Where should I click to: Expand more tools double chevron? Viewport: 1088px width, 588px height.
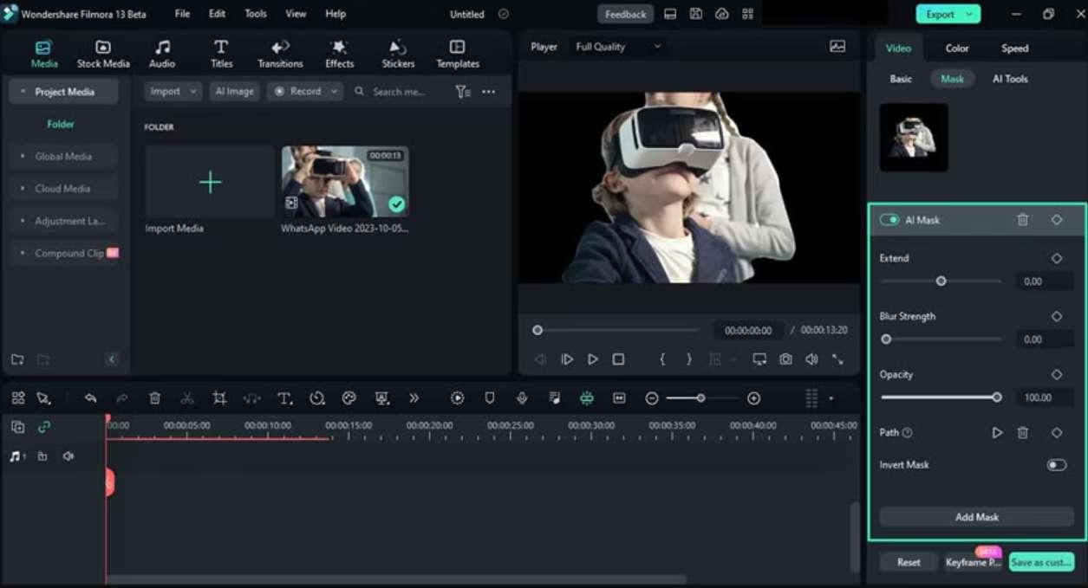pyautogui.click(x=414, y=398)
